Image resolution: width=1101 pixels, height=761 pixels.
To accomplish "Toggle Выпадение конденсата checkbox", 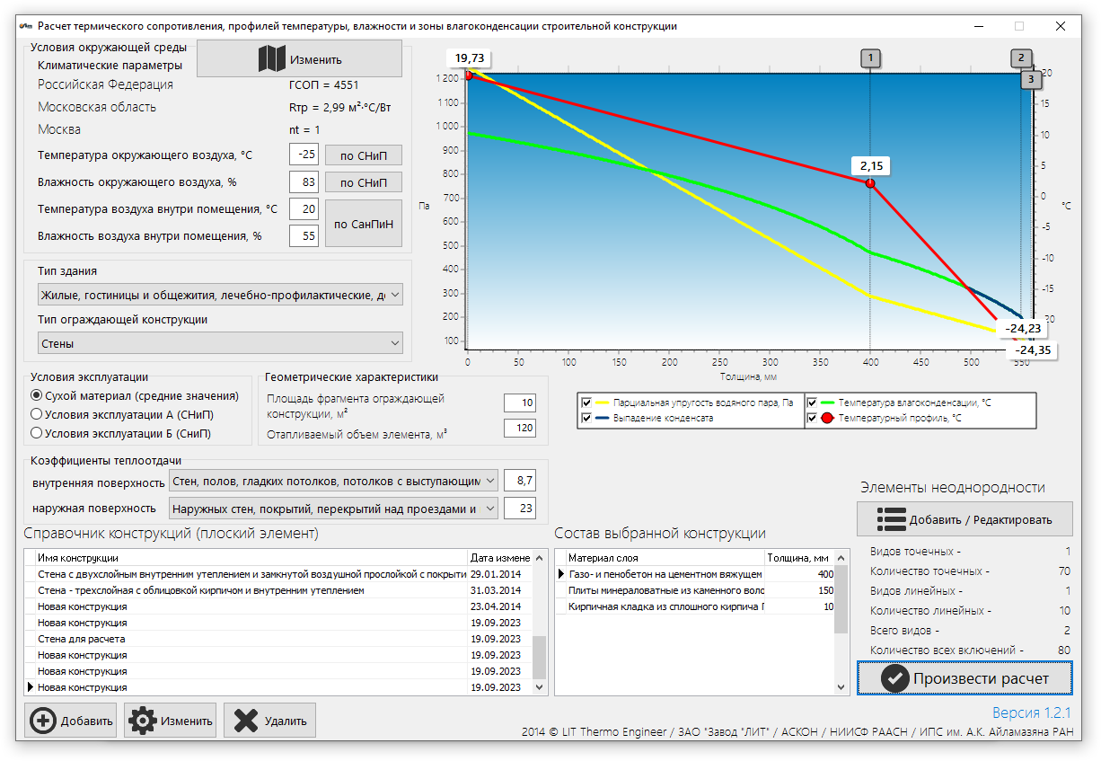I will point(586,418).
